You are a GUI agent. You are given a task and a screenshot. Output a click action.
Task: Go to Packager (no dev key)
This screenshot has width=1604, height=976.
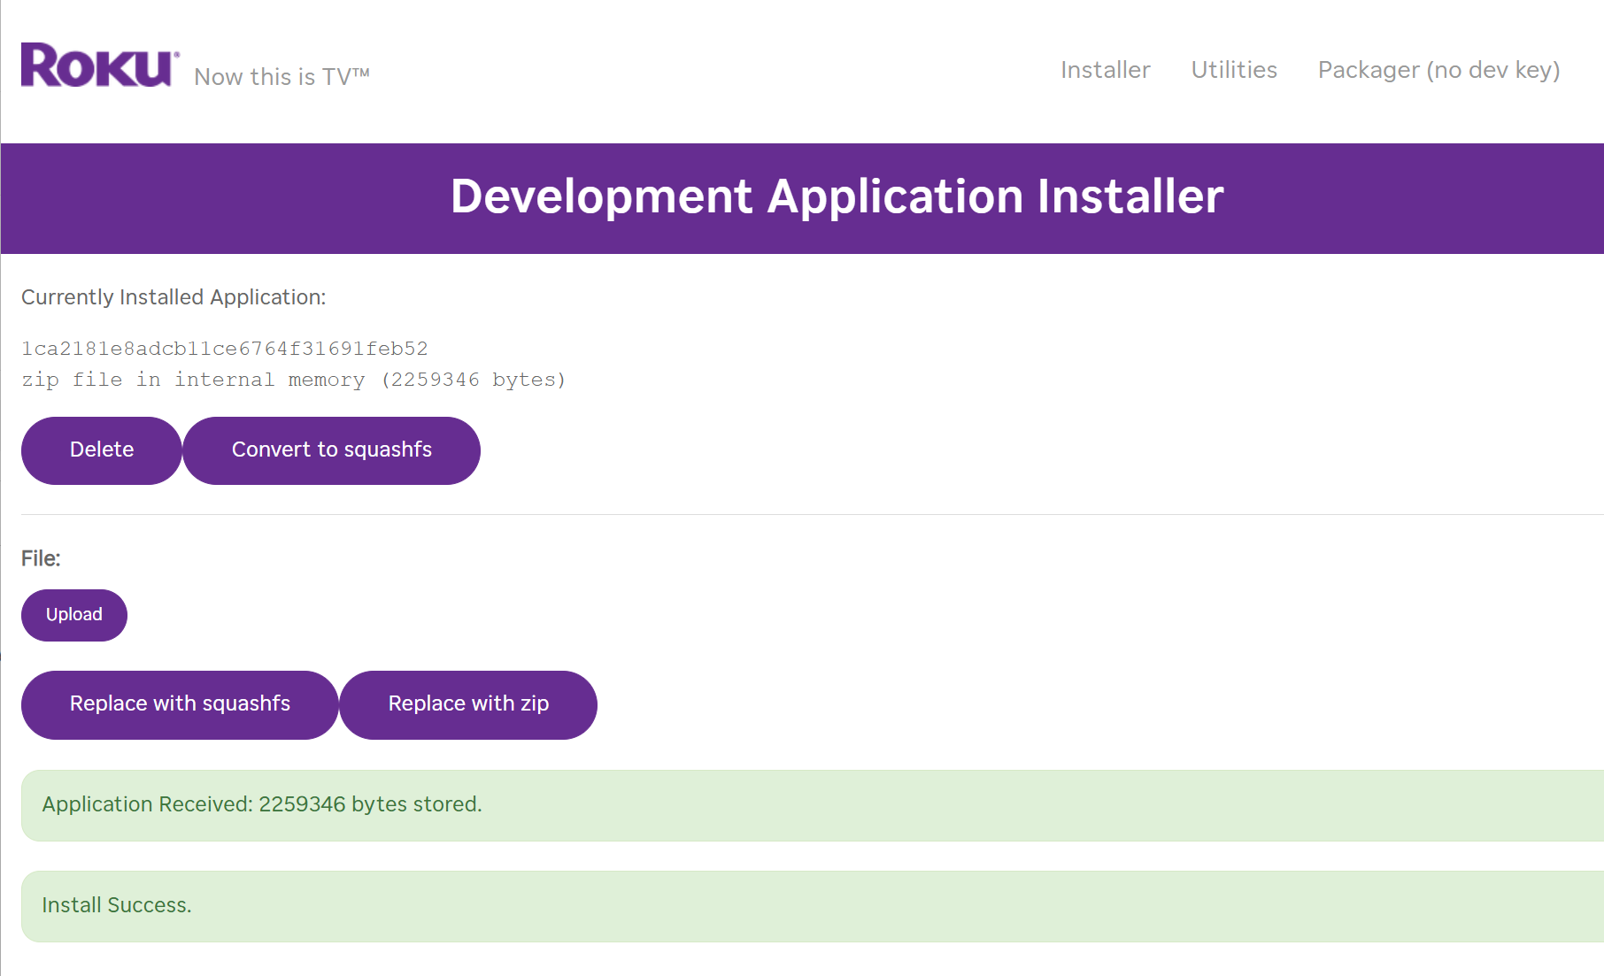click(1438, 70)
